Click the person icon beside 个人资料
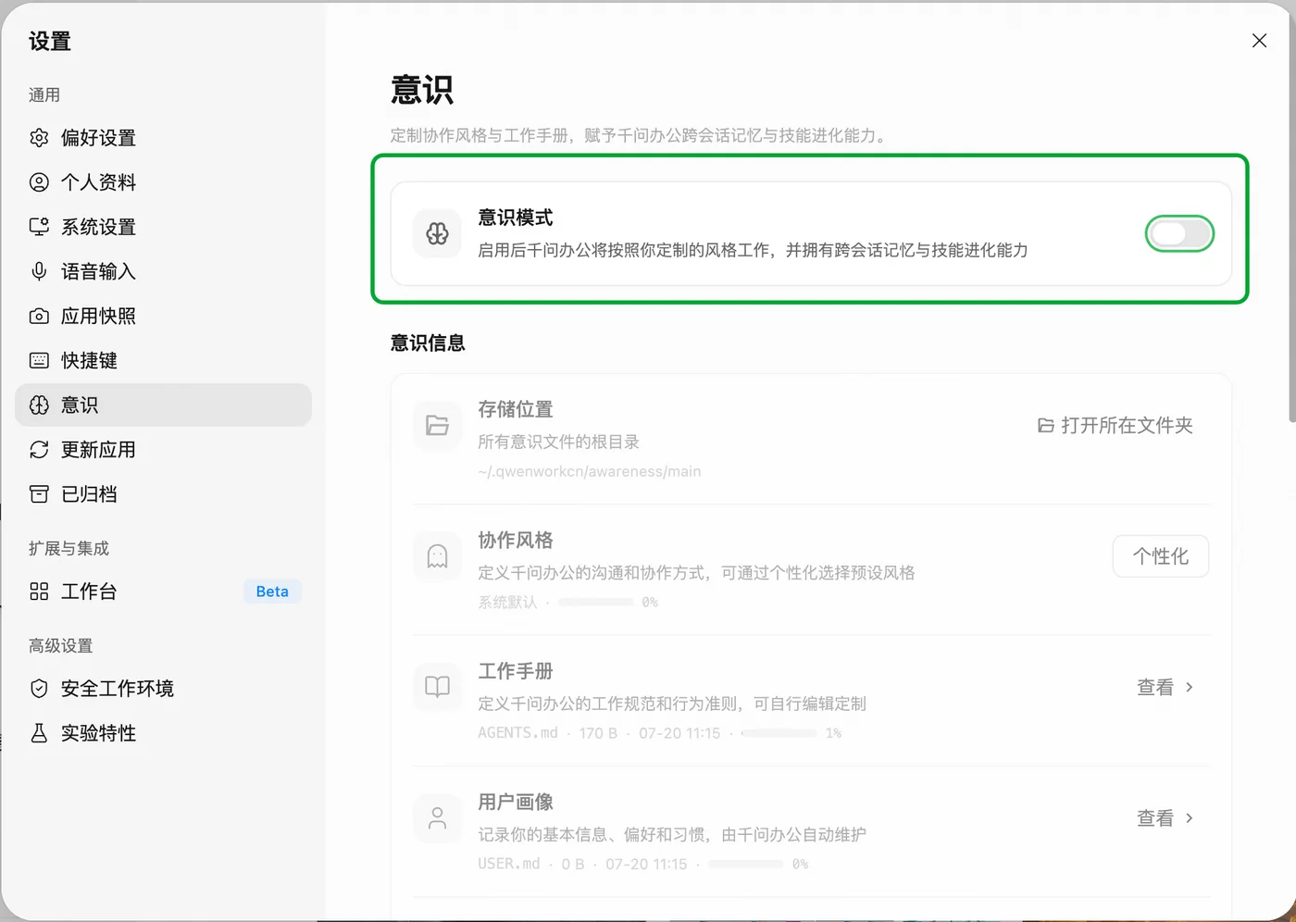Image resolution: width=1296 pixels, height=922 pixels. 39,182
